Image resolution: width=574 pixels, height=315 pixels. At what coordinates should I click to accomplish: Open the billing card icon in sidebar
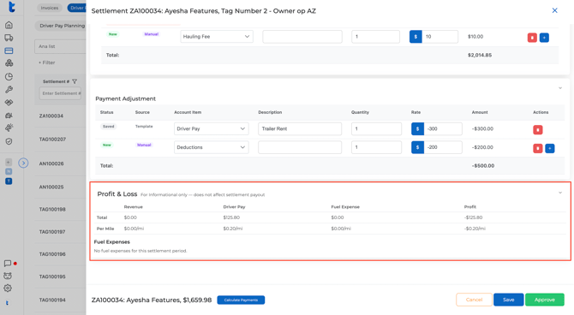(x=9, y=51)
